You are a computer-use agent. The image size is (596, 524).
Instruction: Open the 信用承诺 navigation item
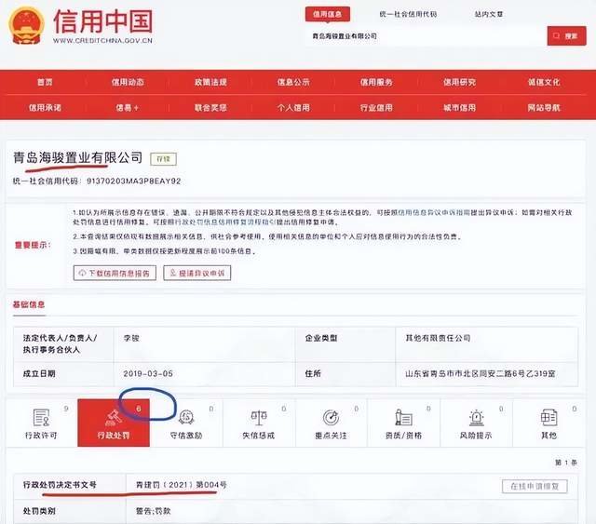[45, 108]
